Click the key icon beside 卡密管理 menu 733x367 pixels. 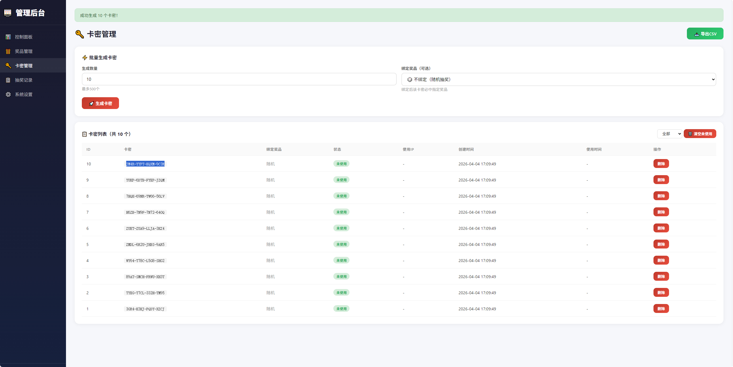tap(8, 66)
